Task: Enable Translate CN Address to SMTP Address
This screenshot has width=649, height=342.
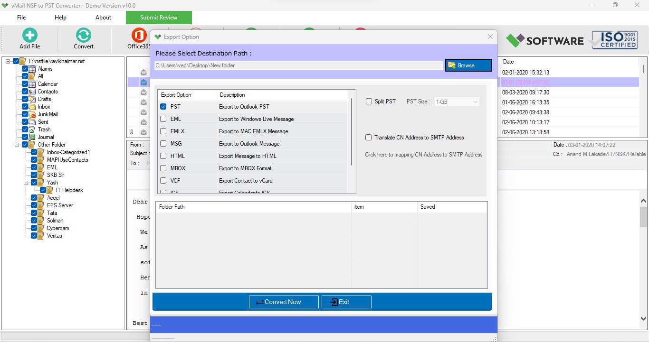Action: click(x=369, y=138)
